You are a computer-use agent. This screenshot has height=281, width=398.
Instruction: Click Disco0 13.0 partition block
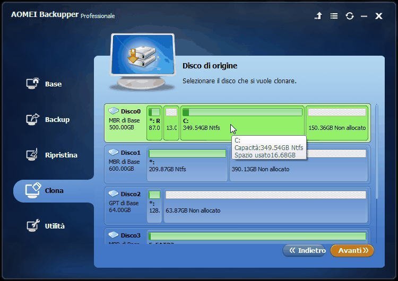(x=171, y=123)
